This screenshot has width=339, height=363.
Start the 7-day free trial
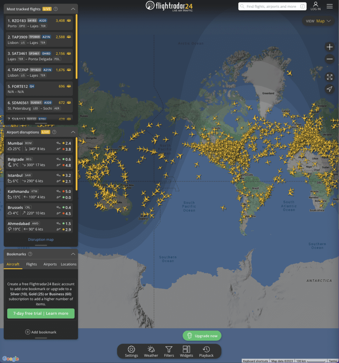click(x=40, y=313)
